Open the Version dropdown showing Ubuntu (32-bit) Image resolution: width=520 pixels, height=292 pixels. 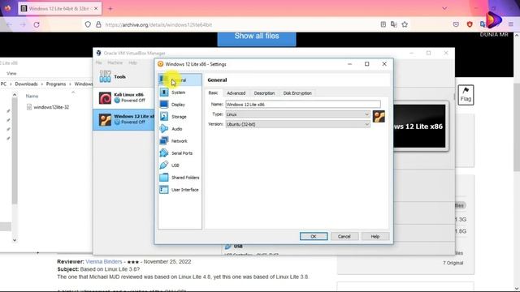(x=298, y=124)
